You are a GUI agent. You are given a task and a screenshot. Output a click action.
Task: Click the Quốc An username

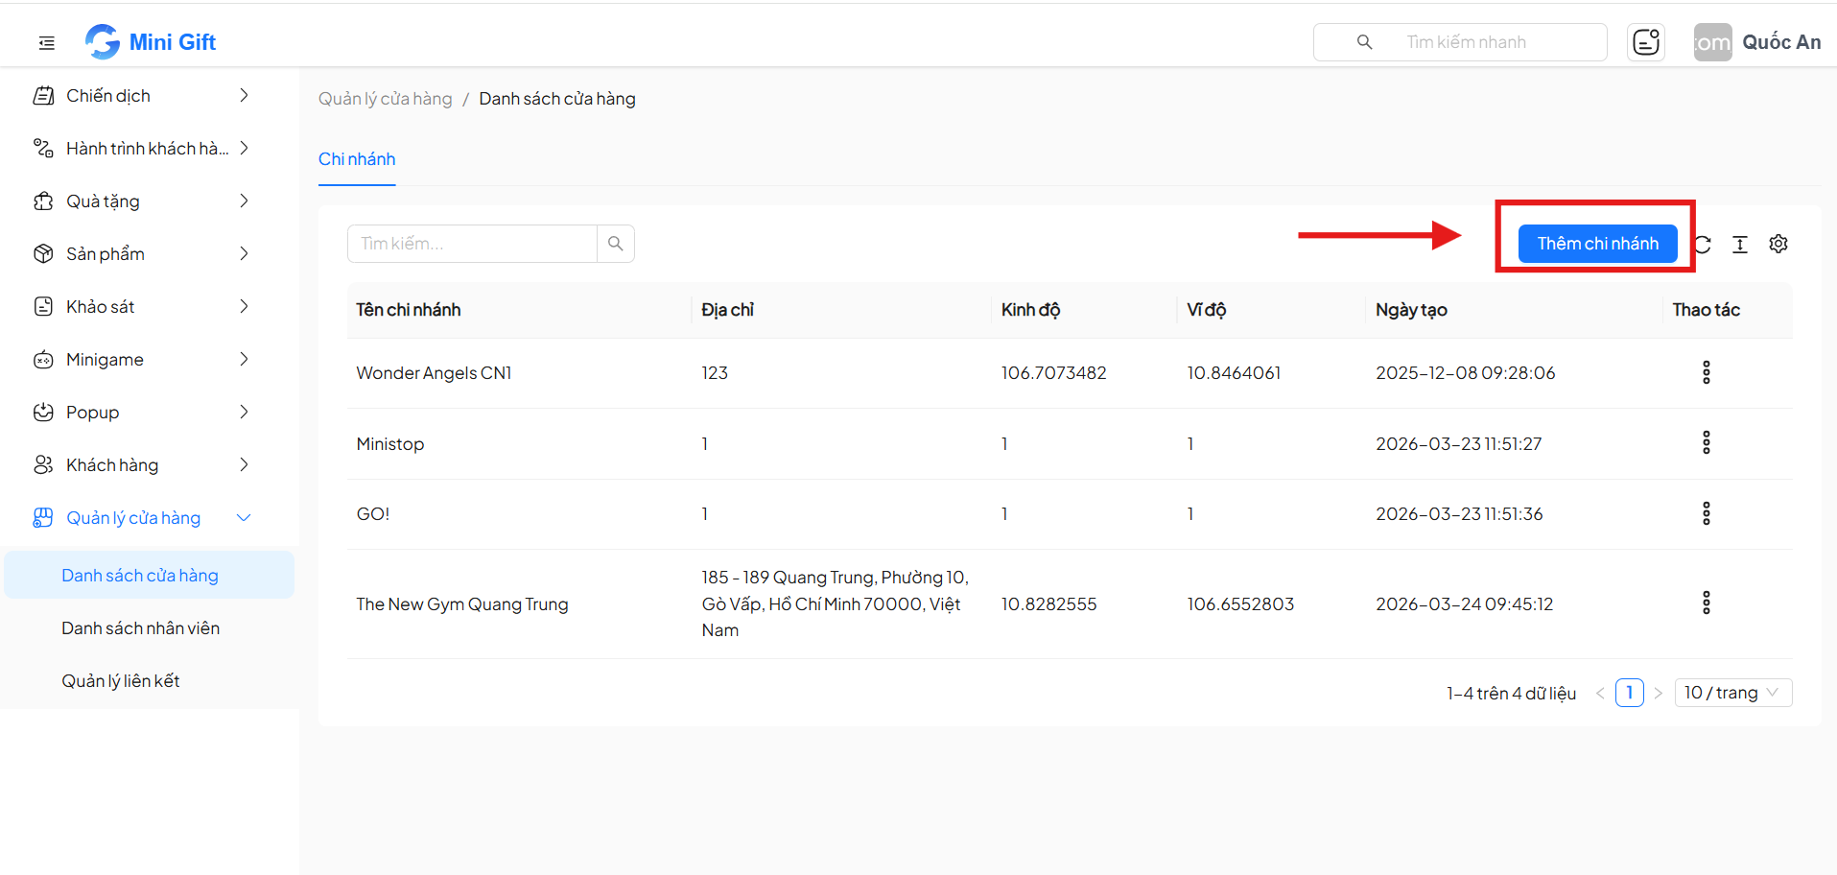pos(1781,42)
